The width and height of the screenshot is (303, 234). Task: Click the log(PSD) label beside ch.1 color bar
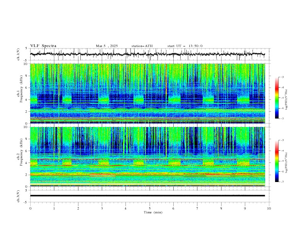pos(287,100)
